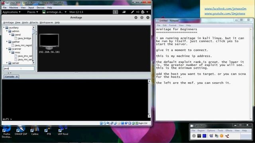Click VirtualBox recording status icon
The width and height of the screenshot is (255, 143).
(x=126, y=123)
